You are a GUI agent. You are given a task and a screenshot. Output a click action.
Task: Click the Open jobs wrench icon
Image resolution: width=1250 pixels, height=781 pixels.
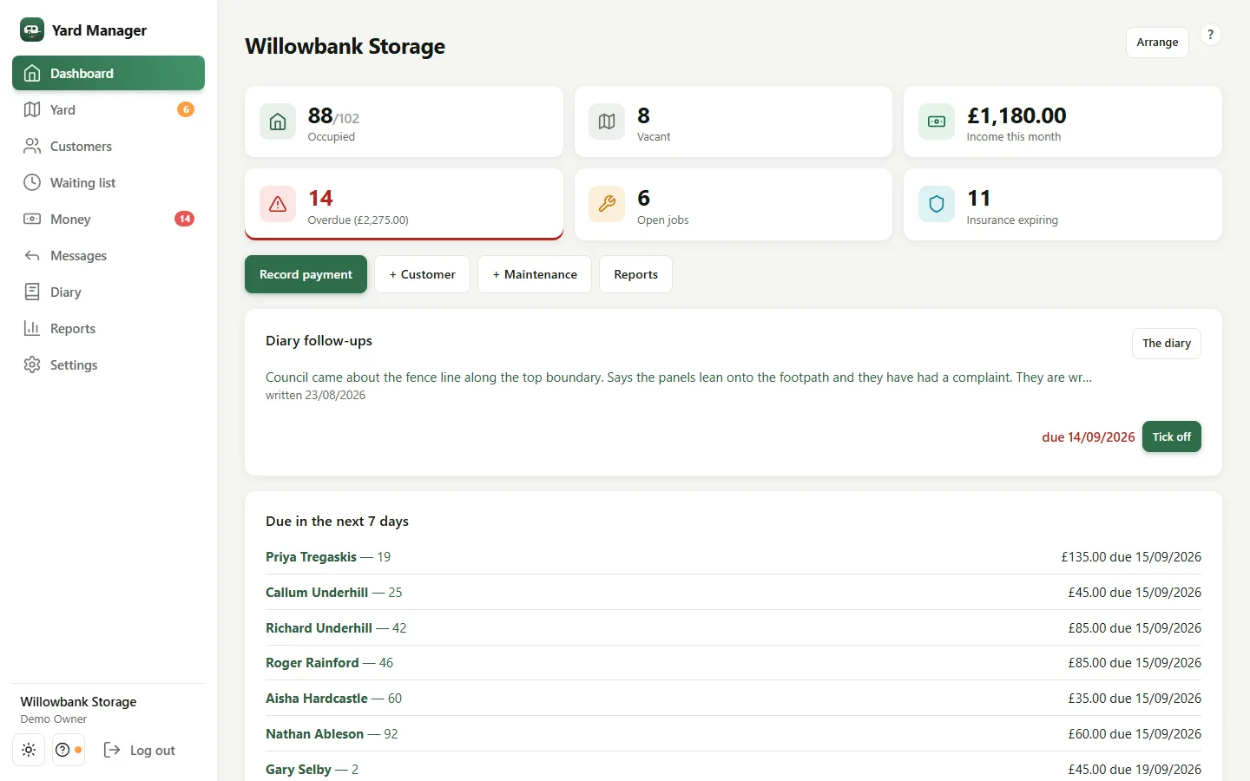pyautogui.click(x=607, y=204)
